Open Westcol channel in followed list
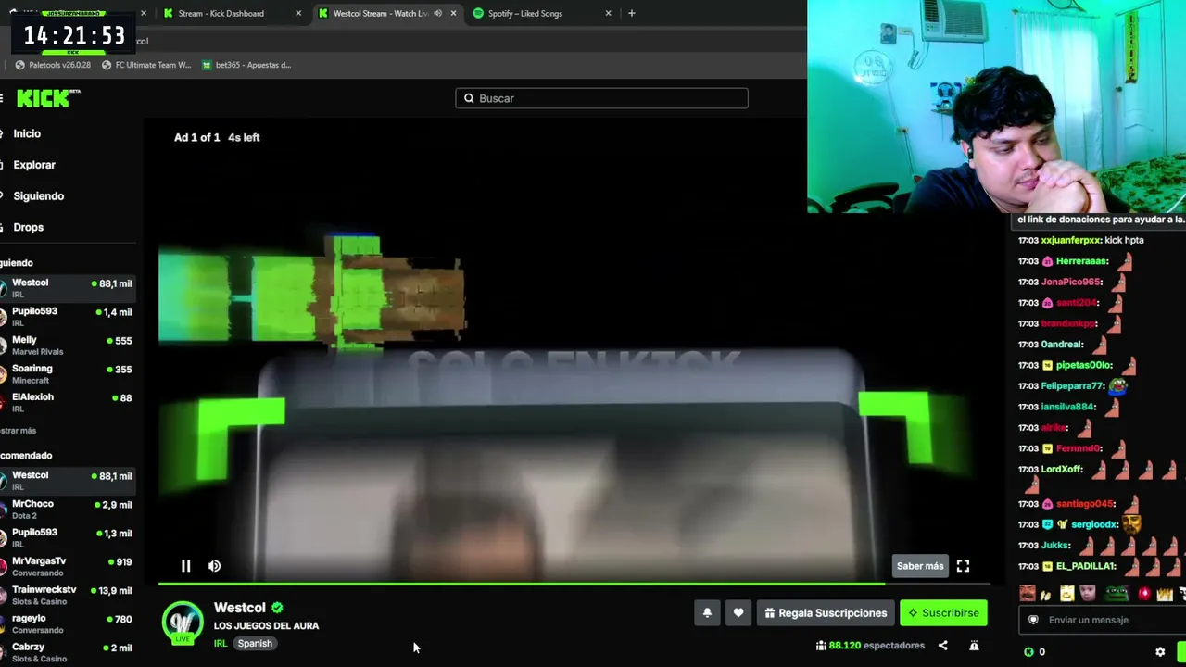Viewport: 1186px width, 667px height. (x=68, y=288)
